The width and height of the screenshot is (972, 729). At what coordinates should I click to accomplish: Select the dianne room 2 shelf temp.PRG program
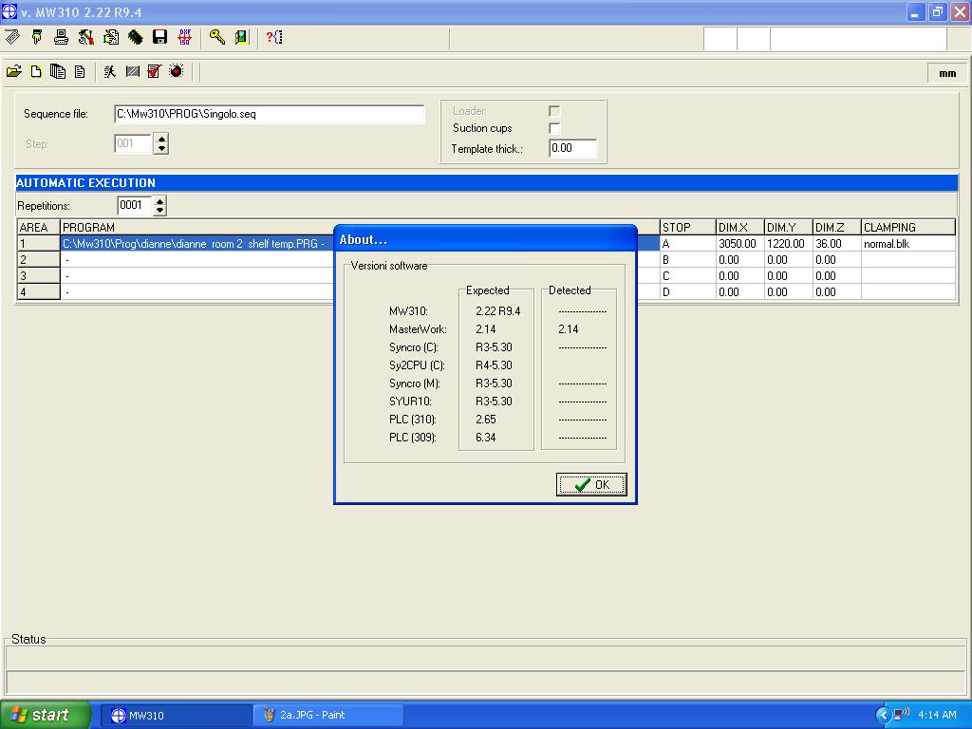point(197,244)
